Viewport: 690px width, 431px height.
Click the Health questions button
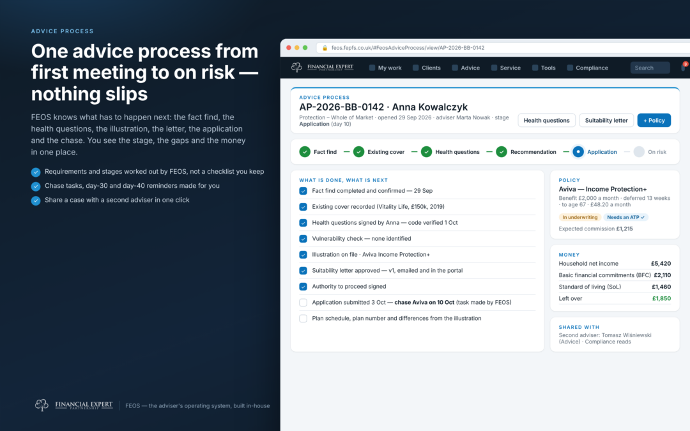pyautogui.click(x=546, y=121)
